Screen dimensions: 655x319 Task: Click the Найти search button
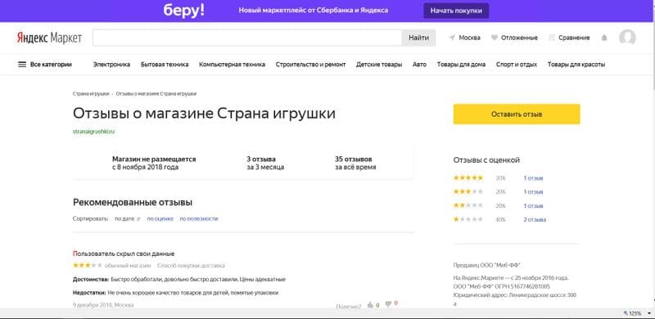(x=418, y=38)
